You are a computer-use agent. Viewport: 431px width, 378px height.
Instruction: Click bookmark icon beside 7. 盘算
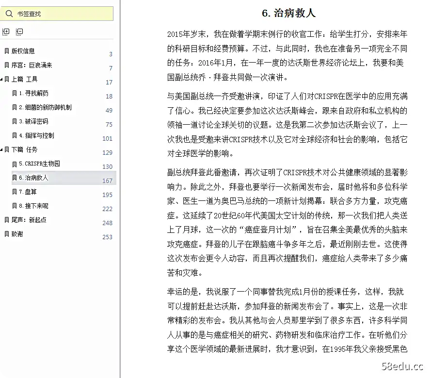click(15, 192)
